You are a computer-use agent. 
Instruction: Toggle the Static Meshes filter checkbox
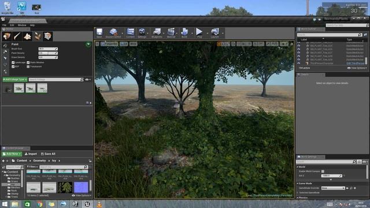28,62
